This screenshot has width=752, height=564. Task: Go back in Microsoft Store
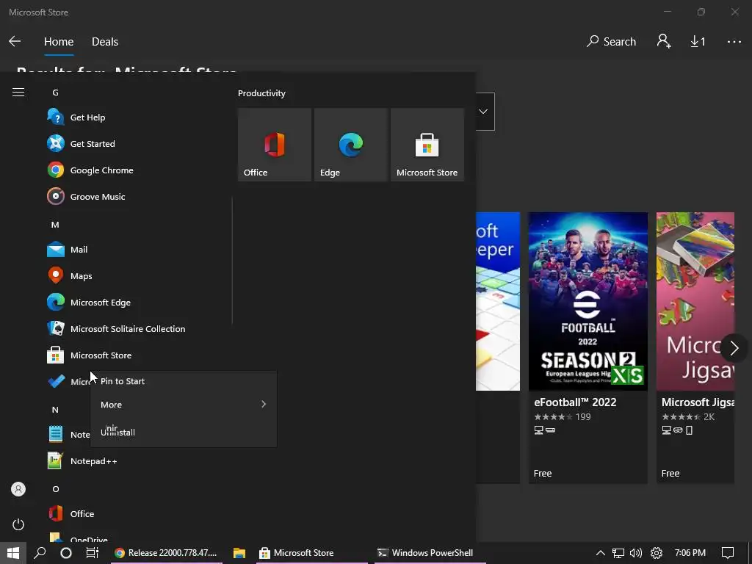(15, 41)
